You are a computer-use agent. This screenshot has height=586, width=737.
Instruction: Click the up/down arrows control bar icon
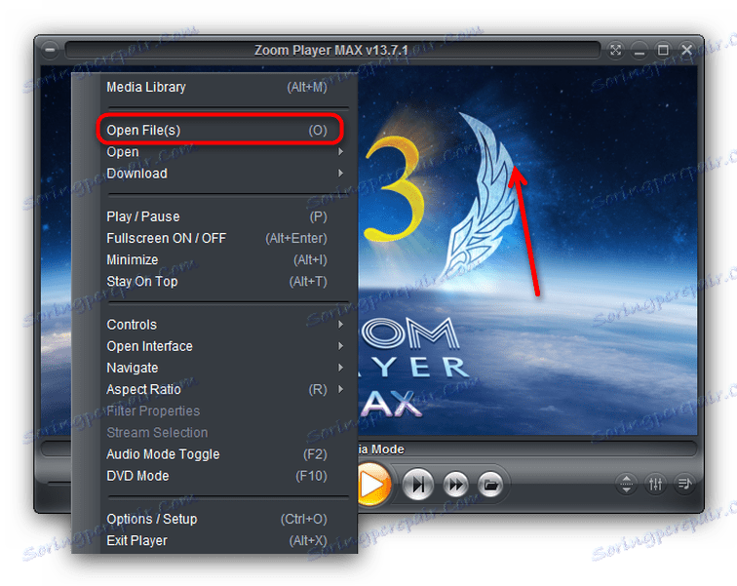coord(626,483)
